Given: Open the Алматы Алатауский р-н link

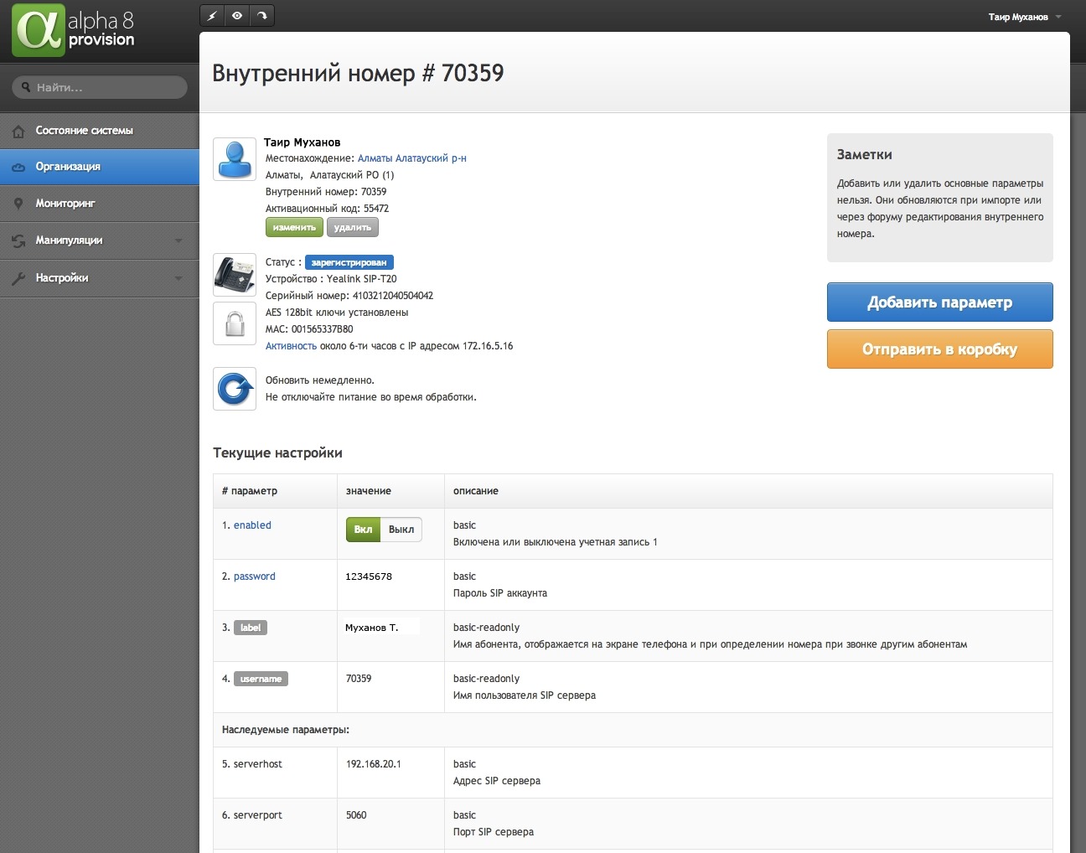Looking at the screenshot, I should click(x=412, y=158).
